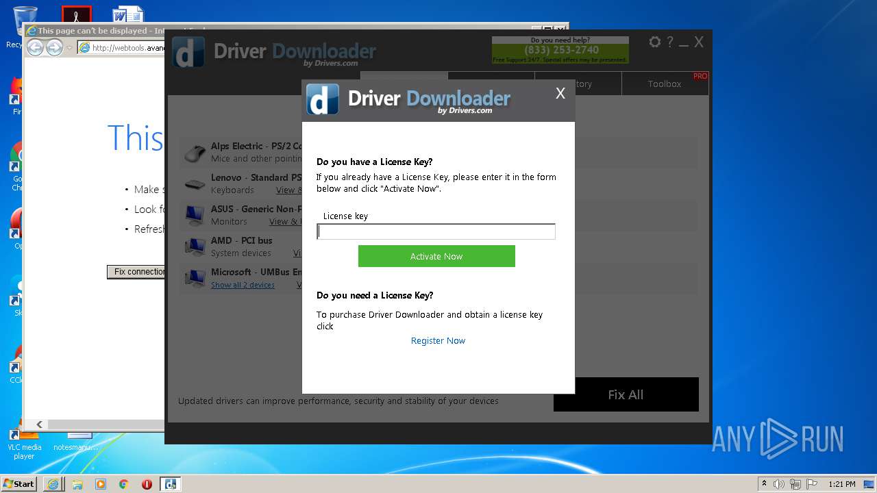Click the Lenovo Standard PS/2 device name

[x=256, y=177]
